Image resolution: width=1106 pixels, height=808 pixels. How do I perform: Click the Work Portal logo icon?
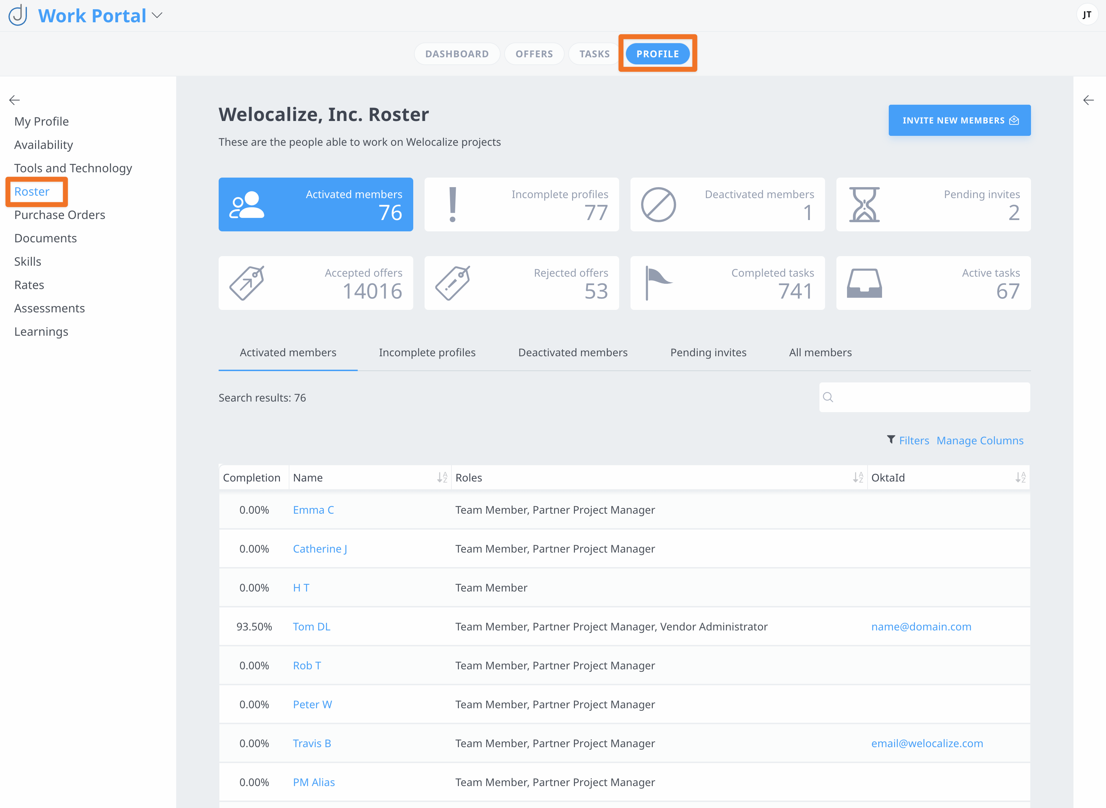click(18, 15)
